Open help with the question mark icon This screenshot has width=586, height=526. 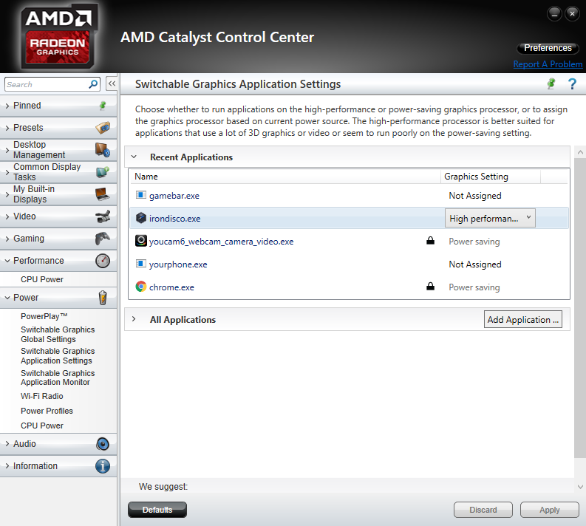pyautogui.click(x=572, y=83)
